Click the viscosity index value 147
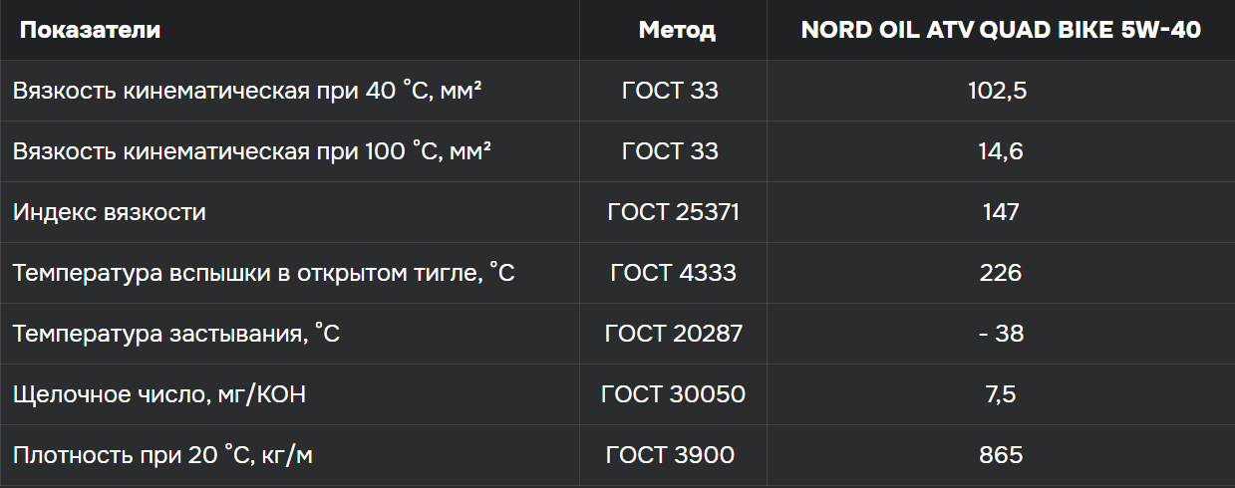Image resolution: width=1235 pixels, height=488 pixels. pos(1001,212)
